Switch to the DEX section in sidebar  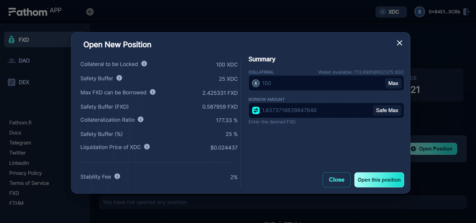pos(24,82)
